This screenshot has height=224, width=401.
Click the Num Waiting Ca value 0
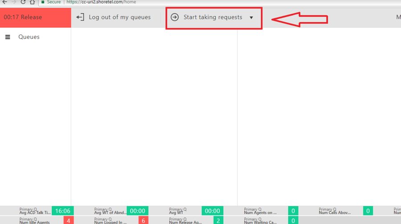(293, 220)
